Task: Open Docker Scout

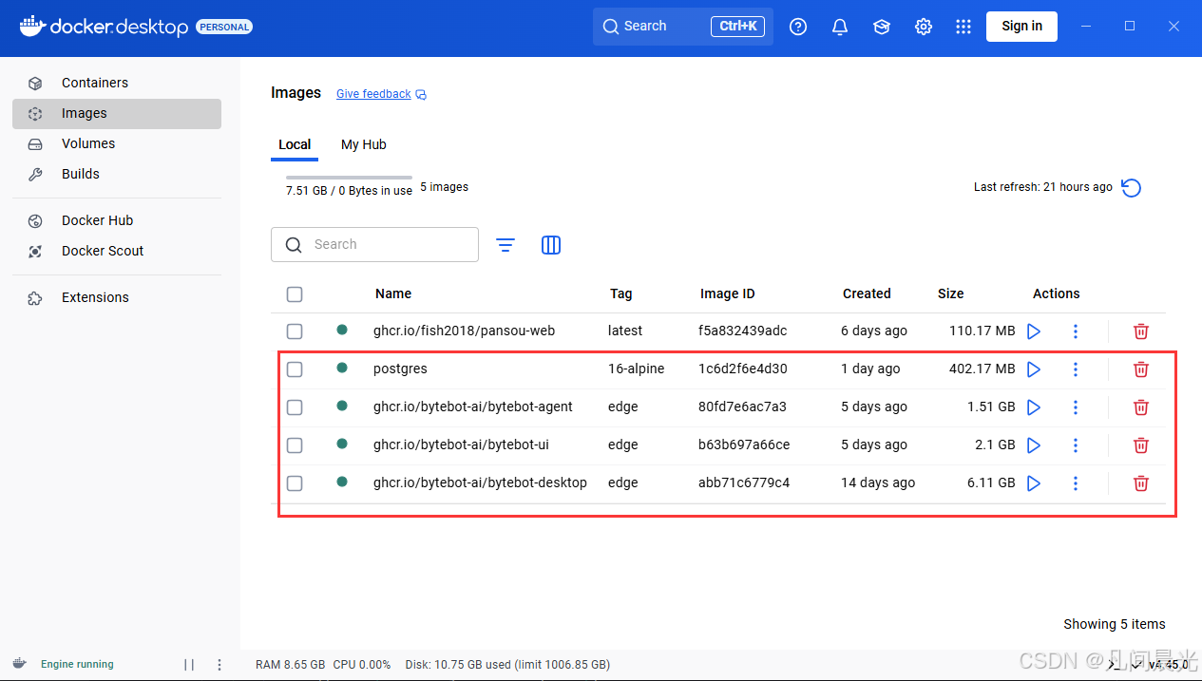Action: point(102,250)
